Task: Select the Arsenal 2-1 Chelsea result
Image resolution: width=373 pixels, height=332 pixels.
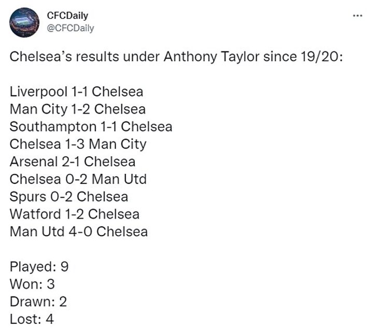Action: pos(73,162)
